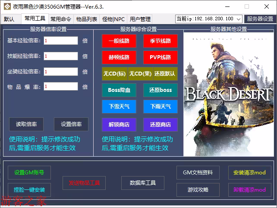Open the 物品列表 tab
The height and width of the screenshot is (208, 277).
click(87, 19)
